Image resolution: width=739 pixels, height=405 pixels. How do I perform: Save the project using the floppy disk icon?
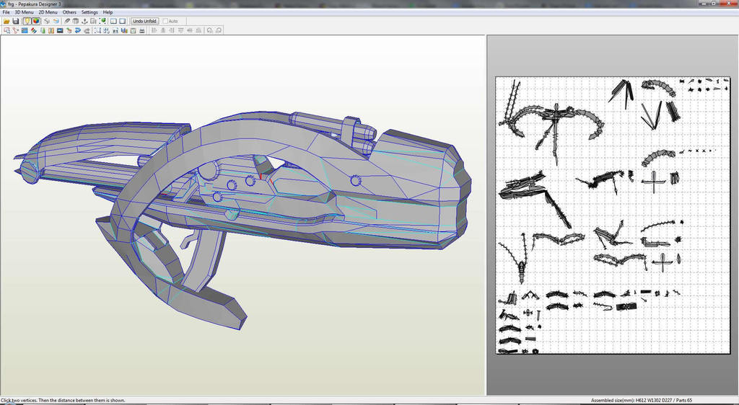(15, 21)
